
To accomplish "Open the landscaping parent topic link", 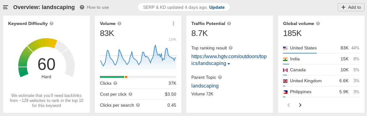I will [x=205, y=86].
